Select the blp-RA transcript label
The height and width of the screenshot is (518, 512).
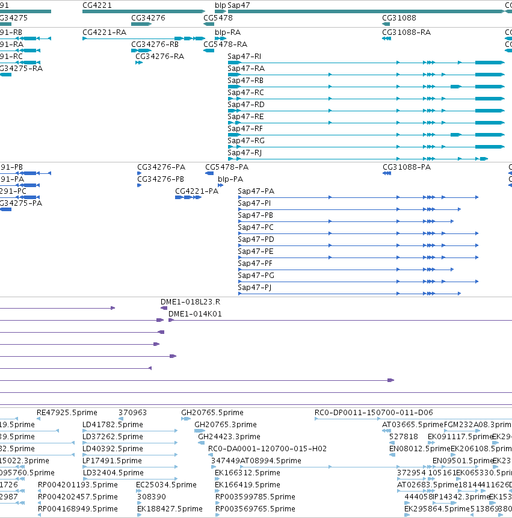pyautogui.click(x=227, y=32)
